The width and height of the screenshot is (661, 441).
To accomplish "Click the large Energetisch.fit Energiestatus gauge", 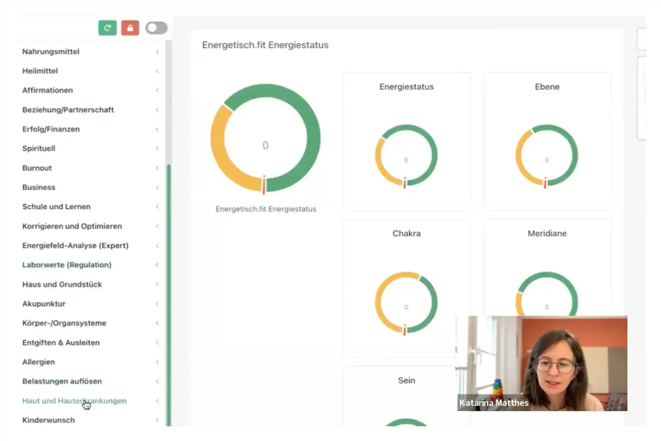I will click(265, 138).
